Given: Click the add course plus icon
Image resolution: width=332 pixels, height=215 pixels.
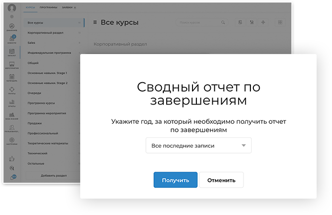Looking at the screenshot, I should pos(263,22).
